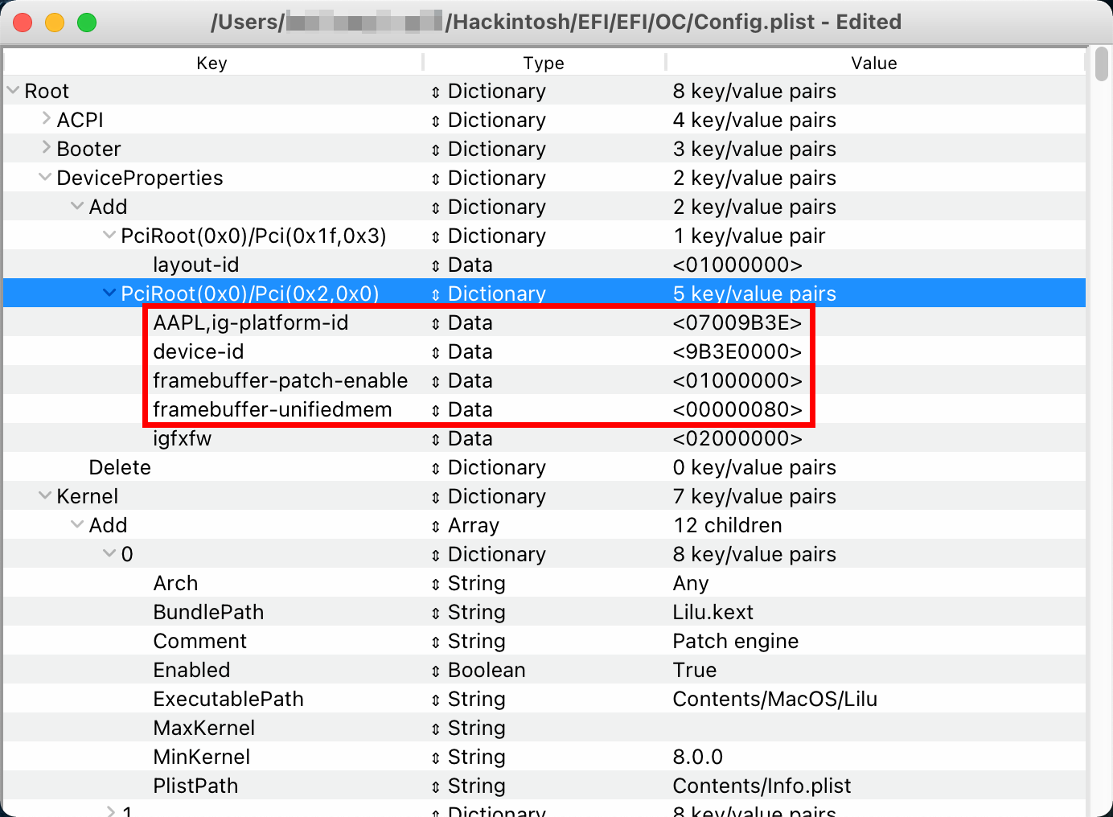Collapse the DeviceProperties dictionary
Image resolution: width=1113 pixels, height=817 pixels.
[x=46, y=178]
